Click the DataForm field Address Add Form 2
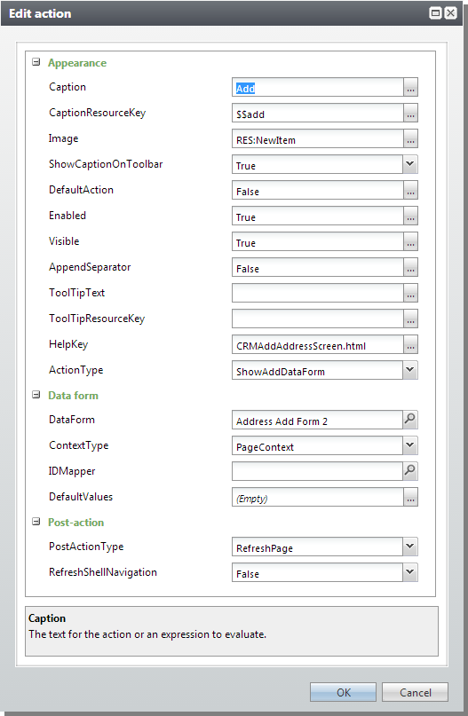Viewport: 468px width, 716px height. 317,420
